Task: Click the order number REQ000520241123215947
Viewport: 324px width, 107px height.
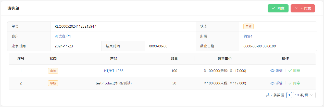Action: coord(75,26)
